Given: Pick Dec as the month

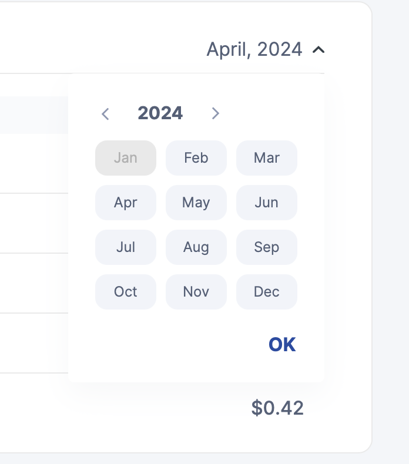Looking at the screenshot, I should 267,292.
